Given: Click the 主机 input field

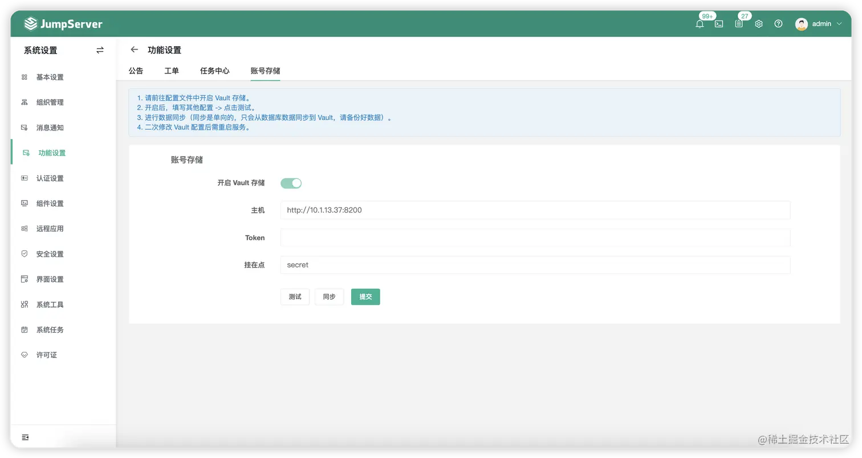Looking at the screenshot, I should coord(535,210).
